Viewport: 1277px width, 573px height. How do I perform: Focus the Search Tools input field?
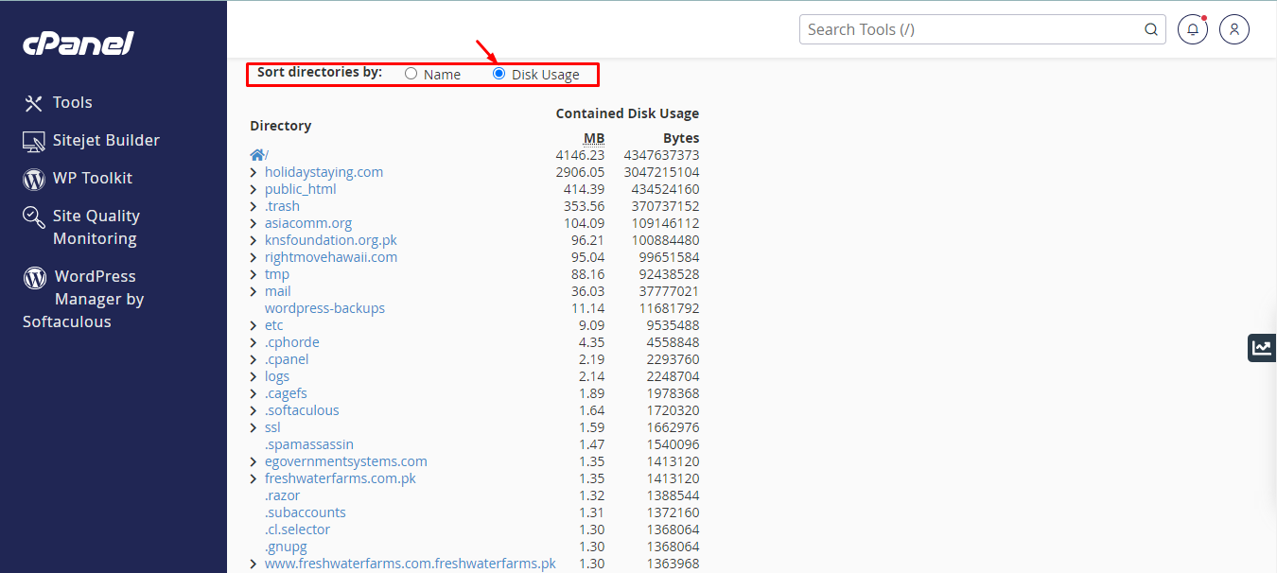pyautogui.click(x=970, y=29)
